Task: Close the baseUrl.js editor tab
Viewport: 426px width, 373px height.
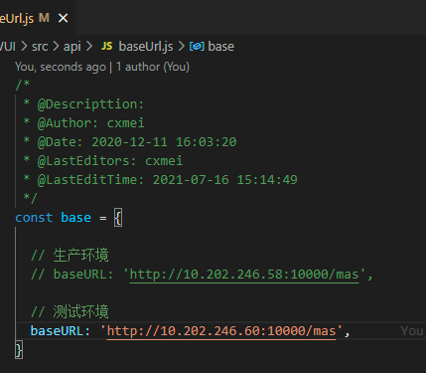Action: 63,18
